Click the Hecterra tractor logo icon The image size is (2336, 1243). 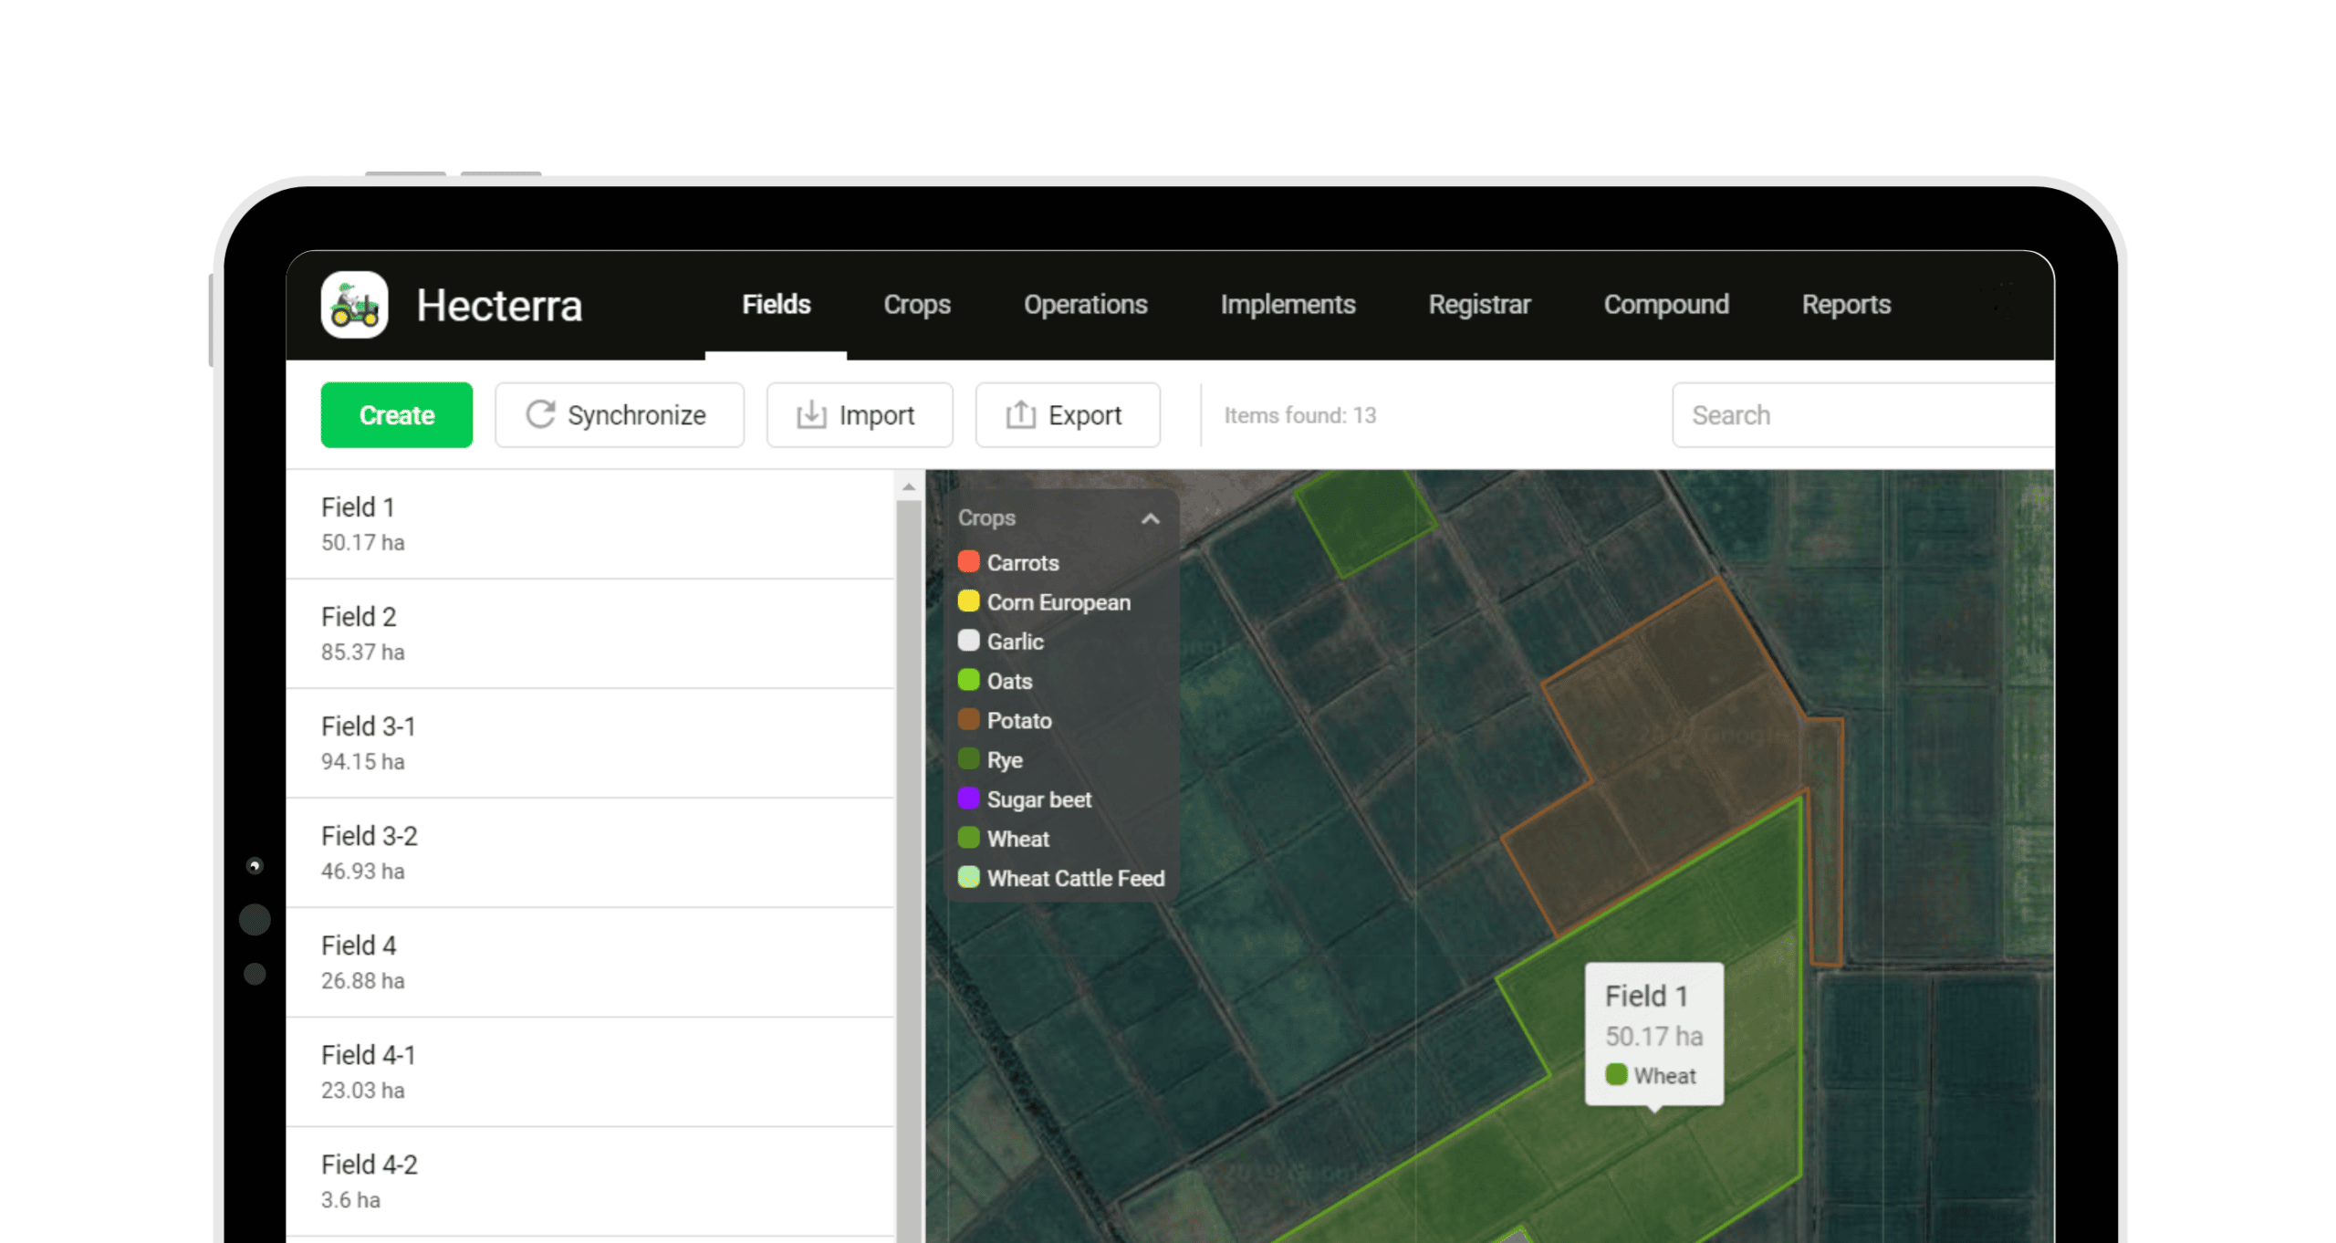point(354,305)
